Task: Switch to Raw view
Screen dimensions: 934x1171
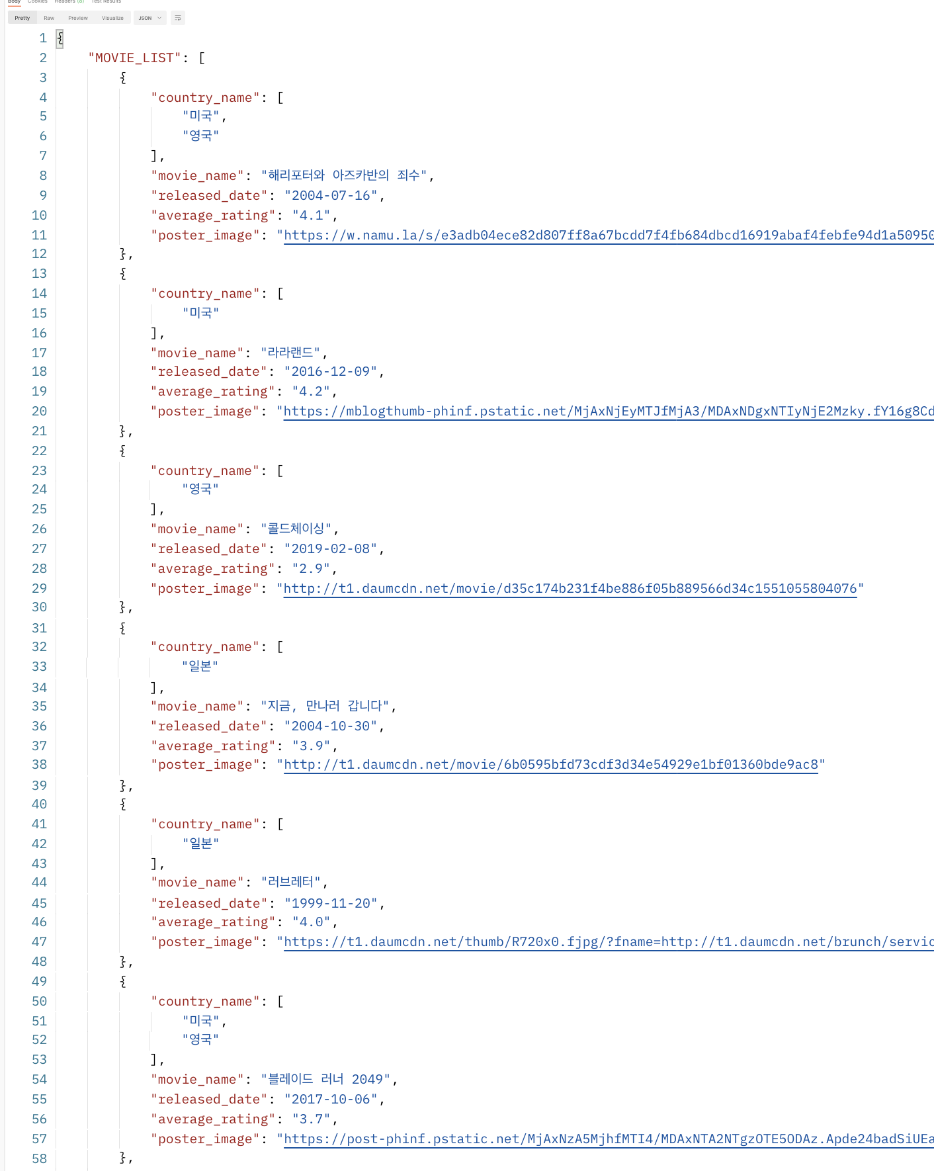Action: click(x=49, y=18)
